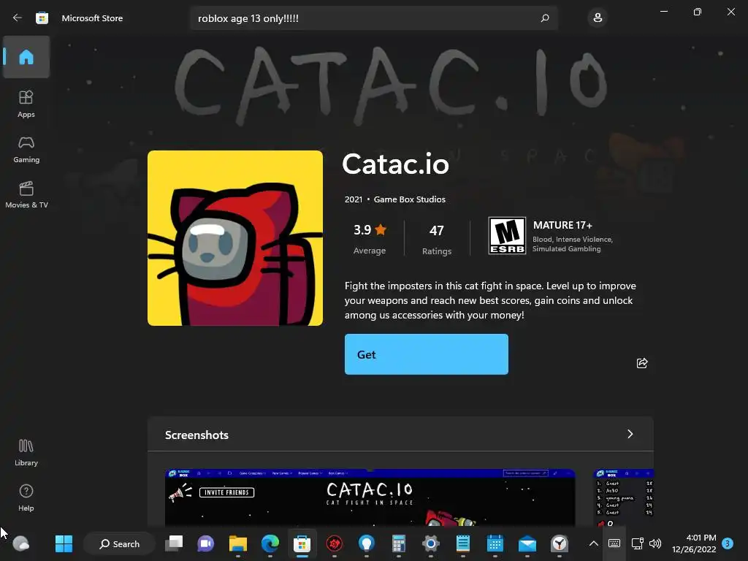Go back using the back arrow
This screenshot has height=561, width=748.
pyautogui.click(x=18, y=18)
